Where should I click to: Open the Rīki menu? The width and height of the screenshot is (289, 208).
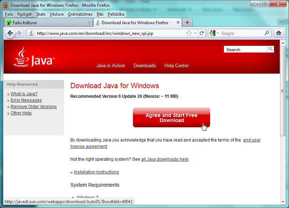pos(100,14)
